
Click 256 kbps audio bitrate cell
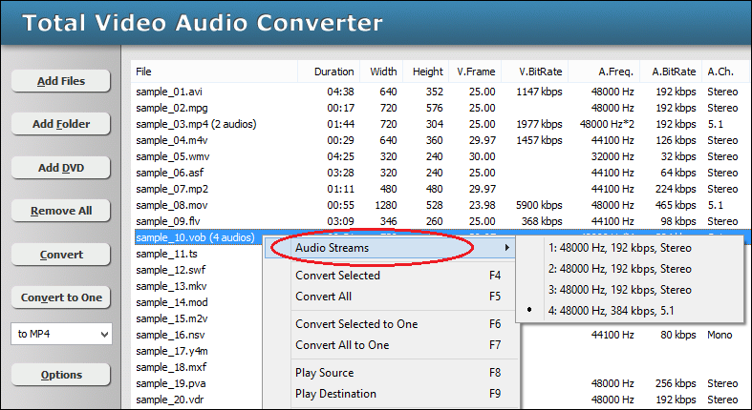(x=676, y=383)
